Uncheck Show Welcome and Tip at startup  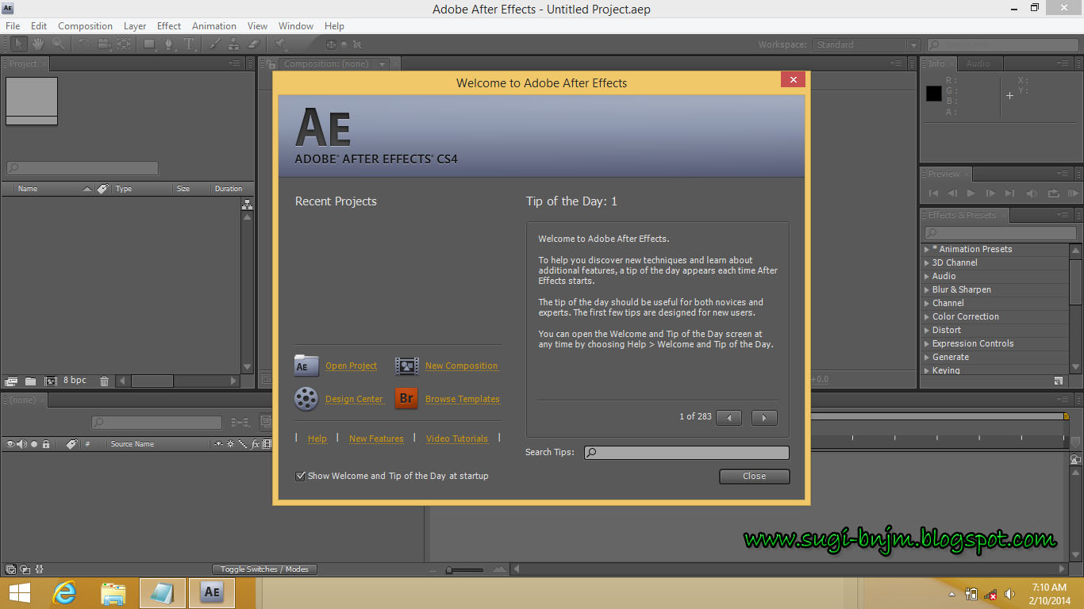coord(301,476)
